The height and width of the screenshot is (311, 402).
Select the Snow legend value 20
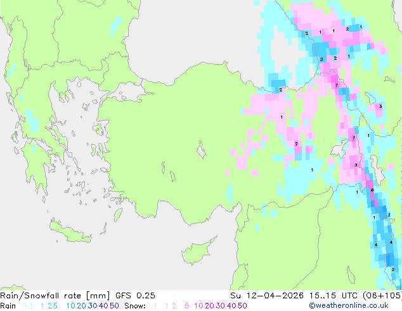click(209, 306)
